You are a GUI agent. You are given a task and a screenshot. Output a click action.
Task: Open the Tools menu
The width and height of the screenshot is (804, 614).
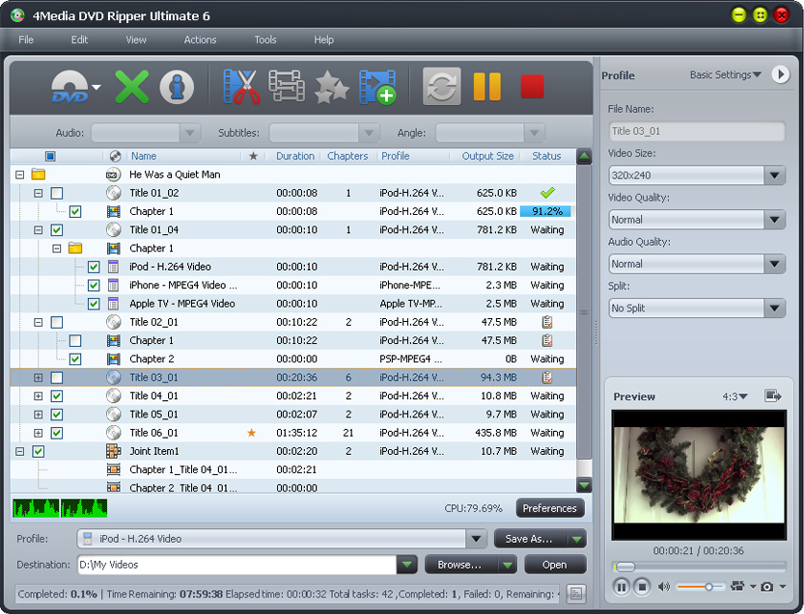tap(264, 40)
